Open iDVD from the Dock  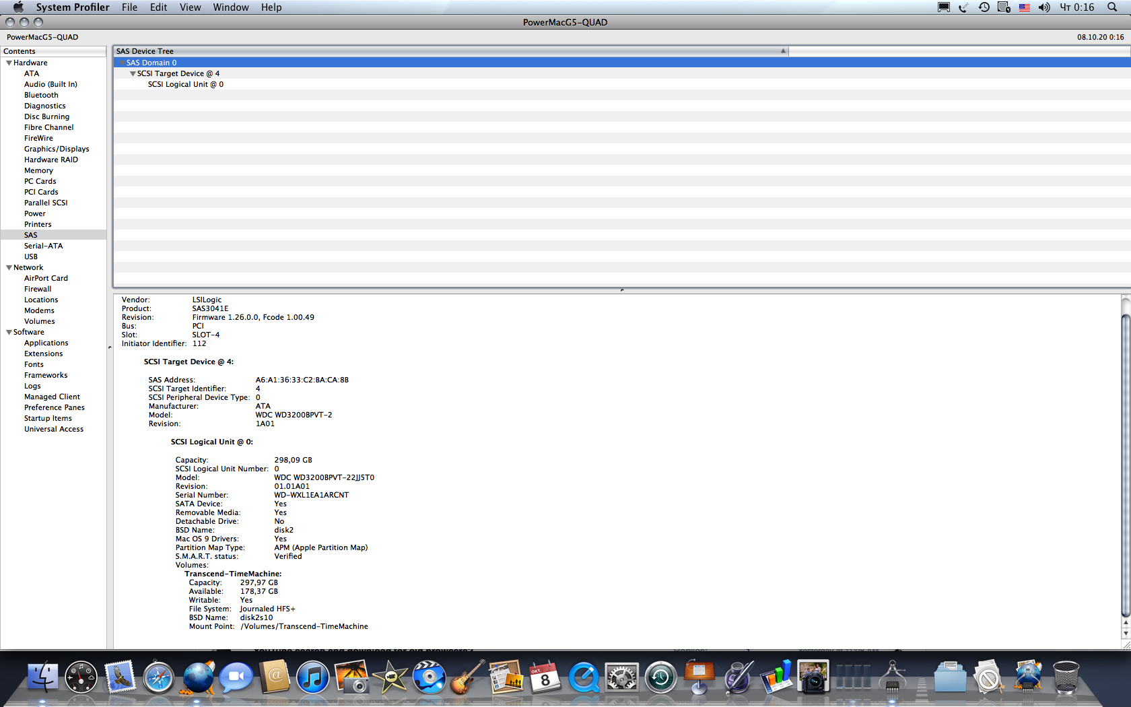tap(430, 677)
